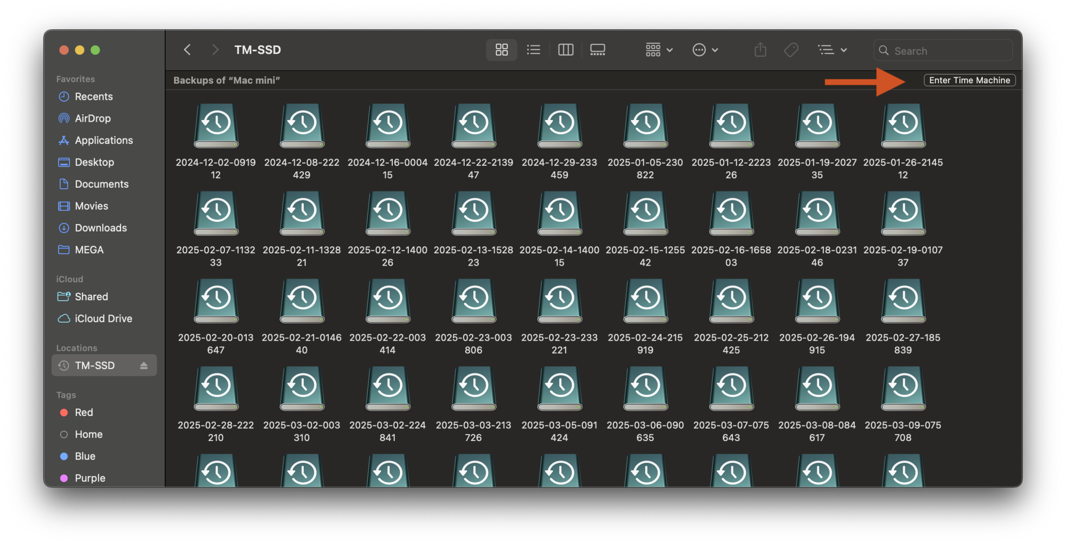The height and width of the screenshot is (545, 1066).
Task: Eject the TM-SSD volume
Action: [x=143, y=365]
